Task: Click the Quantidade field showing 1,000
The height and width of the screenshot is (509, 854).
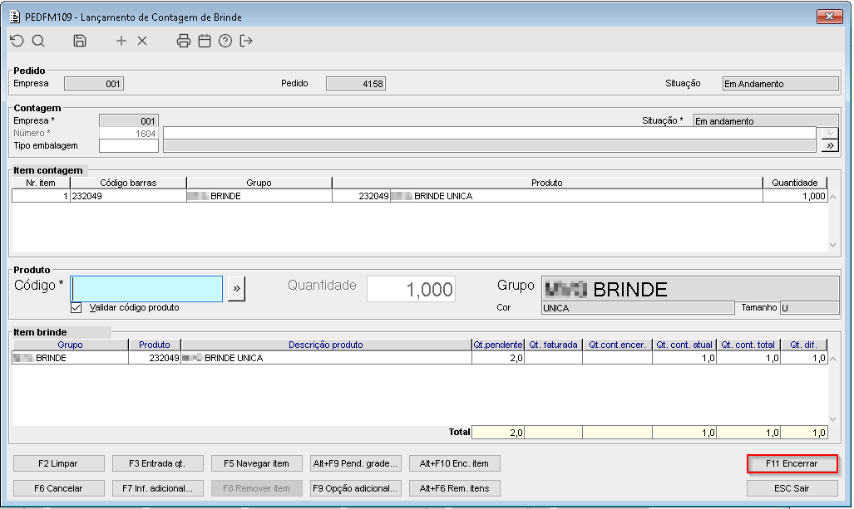Action: pyautogui.click(x=412, y=289)
